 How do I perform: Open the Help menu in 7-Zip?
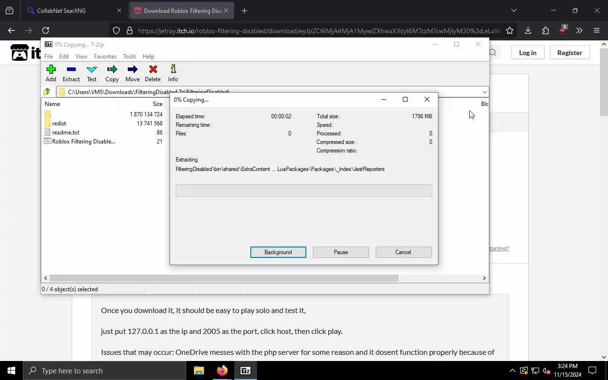[x=148, y=56]
